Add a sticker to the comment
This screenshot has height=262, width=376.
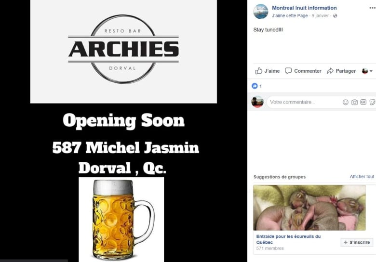point(373,102)
